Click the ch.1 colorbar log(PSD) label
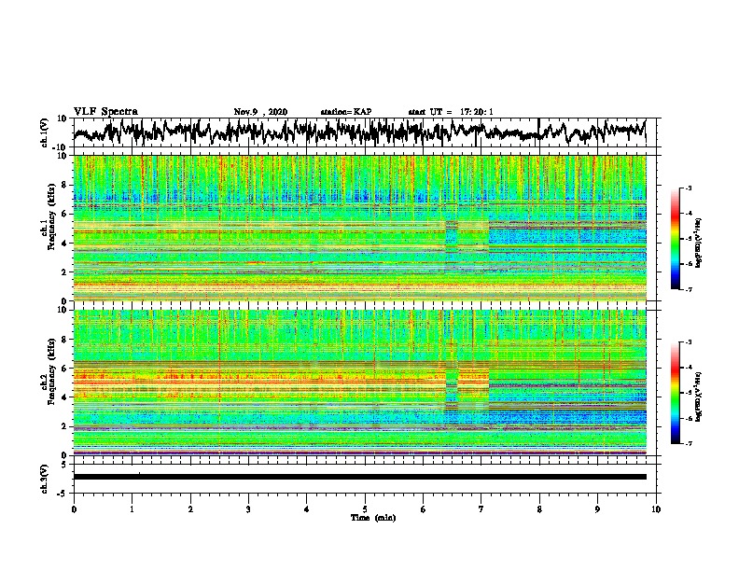739x571 pixels. tap(699, 244)
